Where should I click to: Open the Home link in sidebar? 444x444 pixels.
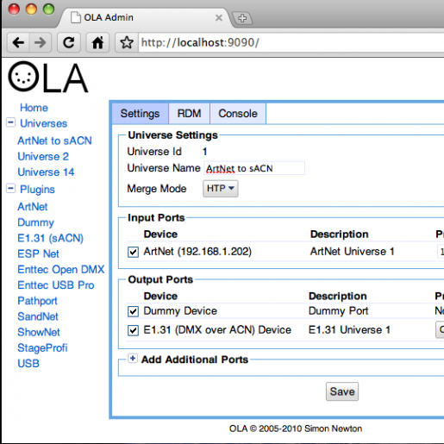(34, 108)
